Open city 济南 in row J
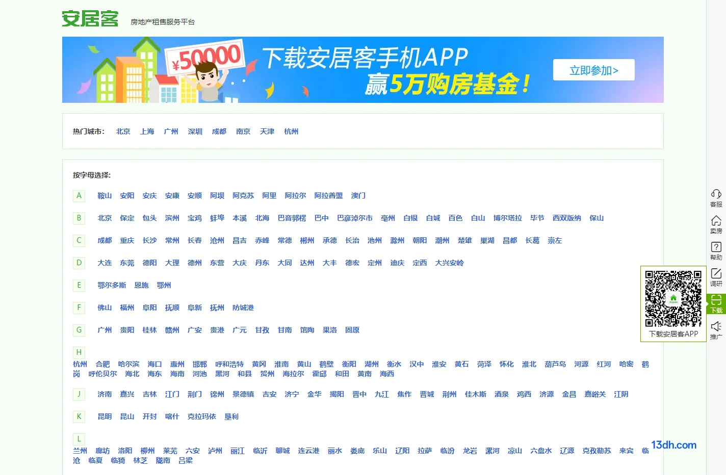 (x=105, y=394)
